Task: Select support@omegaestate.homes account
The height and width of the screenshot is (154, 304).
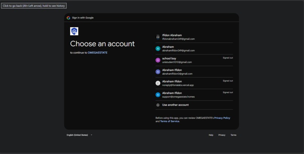Action: [x=194, y=95]
